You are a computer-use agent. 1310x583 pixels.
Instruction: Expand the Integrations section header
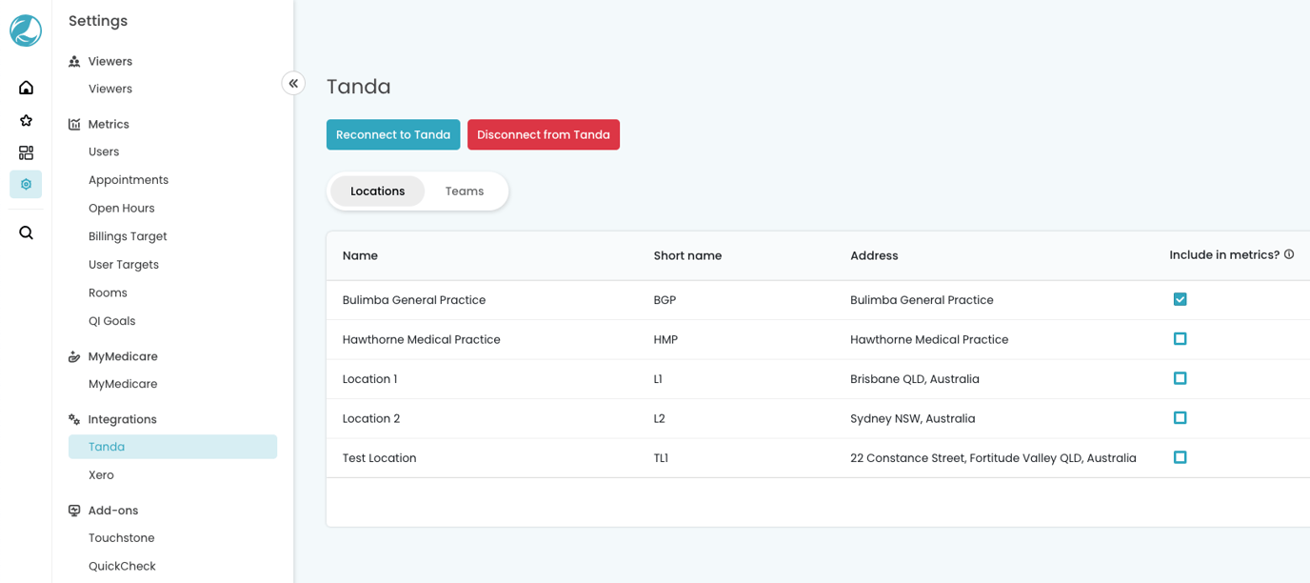[x=122, y=419]
